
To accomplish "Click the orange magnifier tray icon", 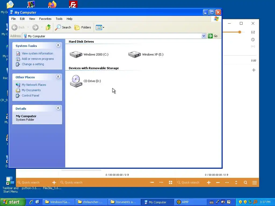I will coord(255,202).
